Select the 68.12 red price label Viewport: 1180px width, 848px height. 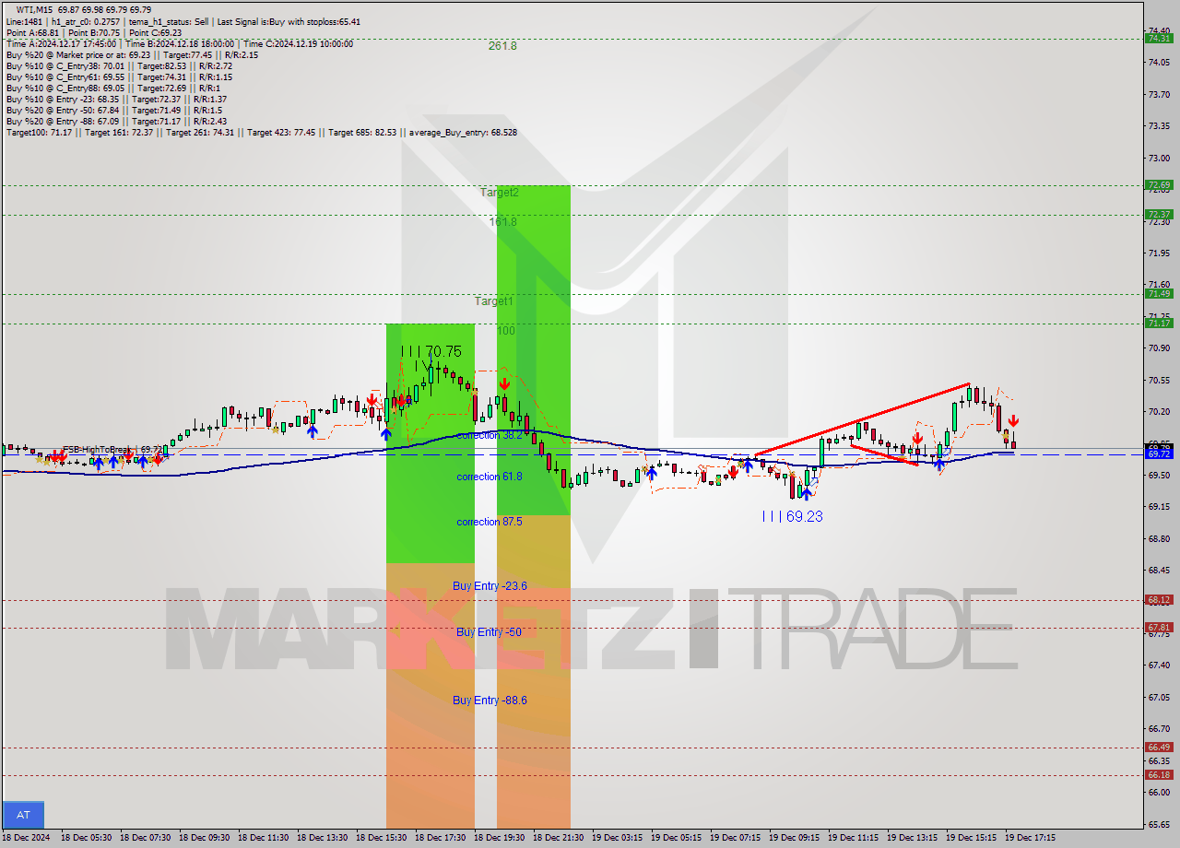point(1158,599)
